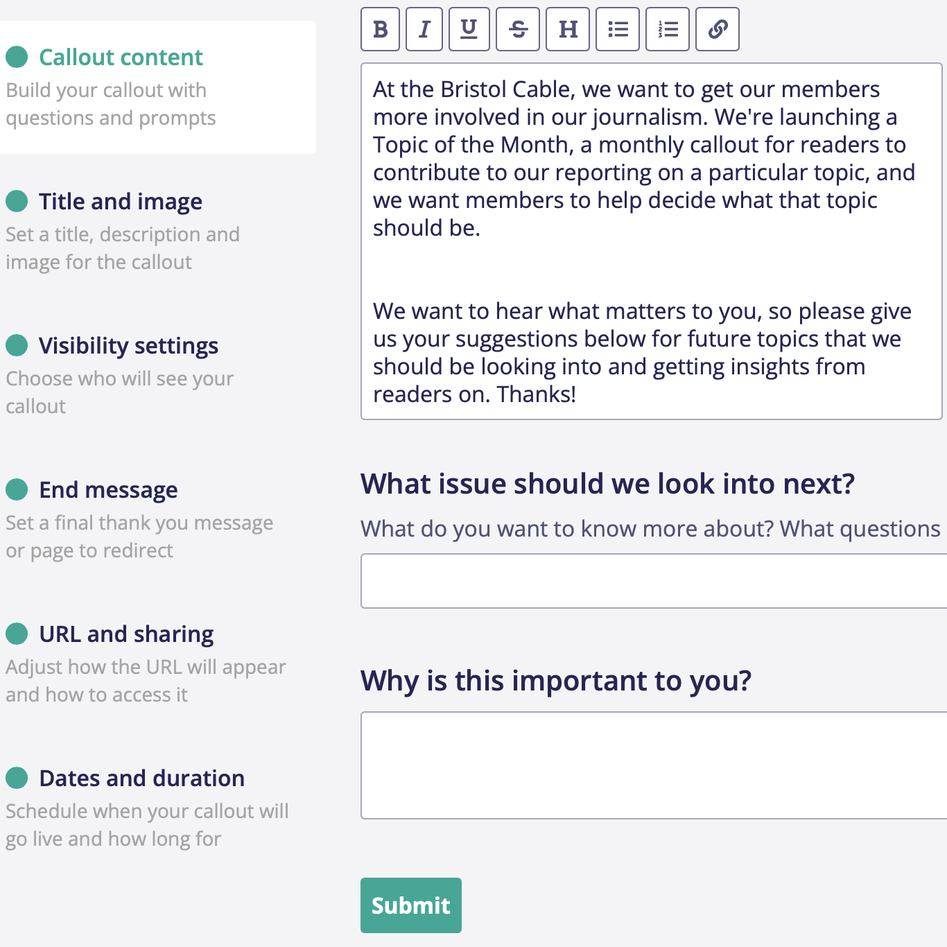This screenshot has width=947, height=947.
Task: Create a numbered list
Action: coord(668,29)
